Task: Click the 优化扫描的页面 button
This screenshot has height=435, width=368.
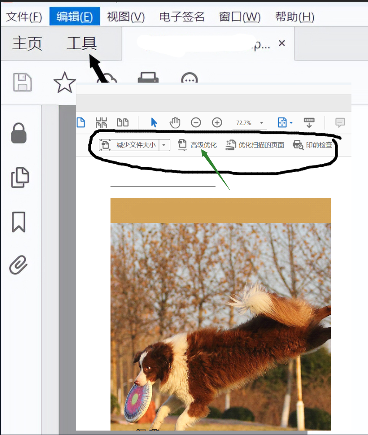Action: tap(255, 145)
